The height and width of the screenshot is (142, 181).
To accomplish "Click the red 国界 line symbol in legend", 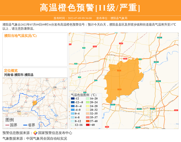I will coord(7,125).
